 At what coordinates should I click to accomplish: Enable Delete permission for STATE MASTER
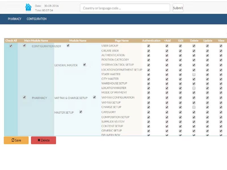194,74
